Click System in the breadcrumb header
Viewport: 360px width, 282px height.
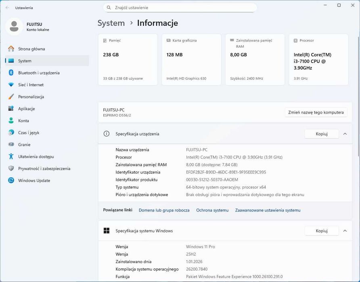click(111, 23)
